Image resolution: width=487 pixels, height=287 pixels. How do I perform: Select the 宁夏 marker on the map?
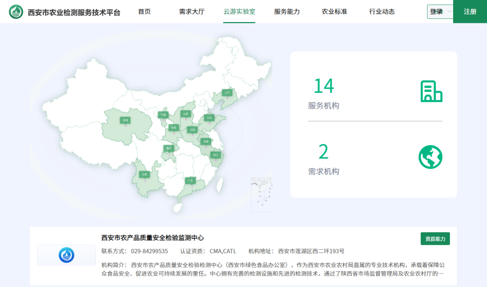pos(163,115)
